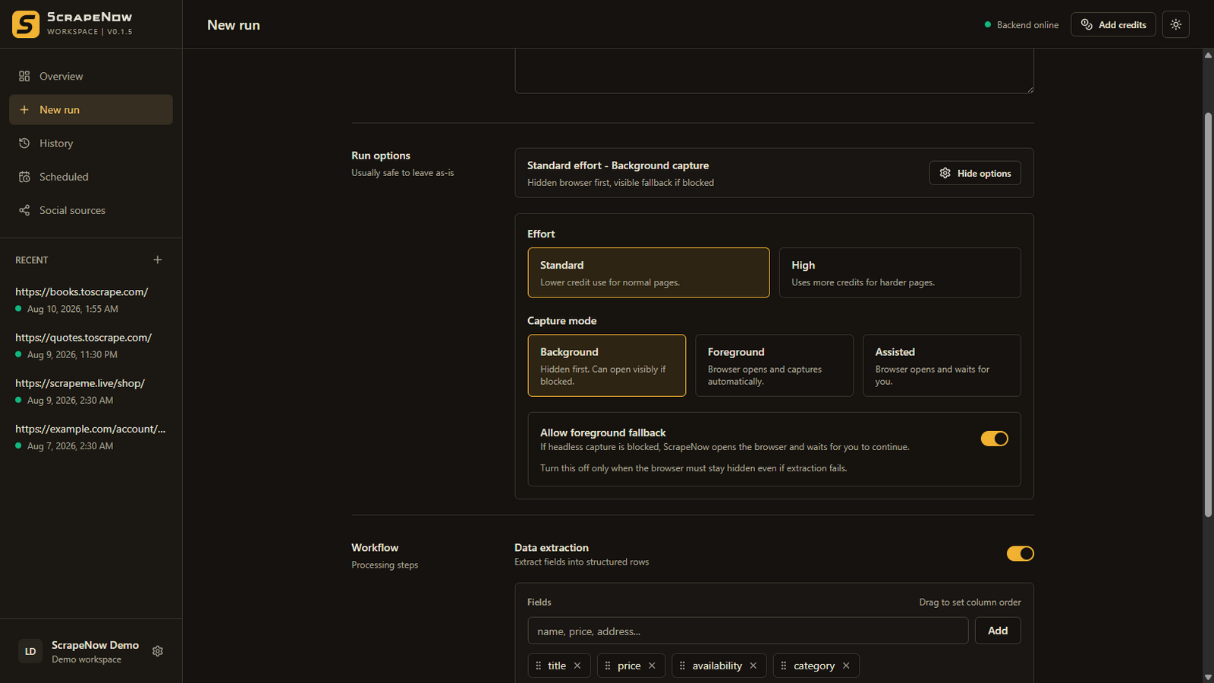Click the vertical page scrollbar thumb

(1208, 315)
